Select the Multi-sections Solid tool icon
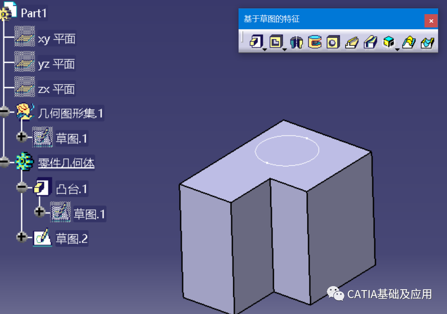Viewport: 447px width, 314px height. (x=409, y=42)
